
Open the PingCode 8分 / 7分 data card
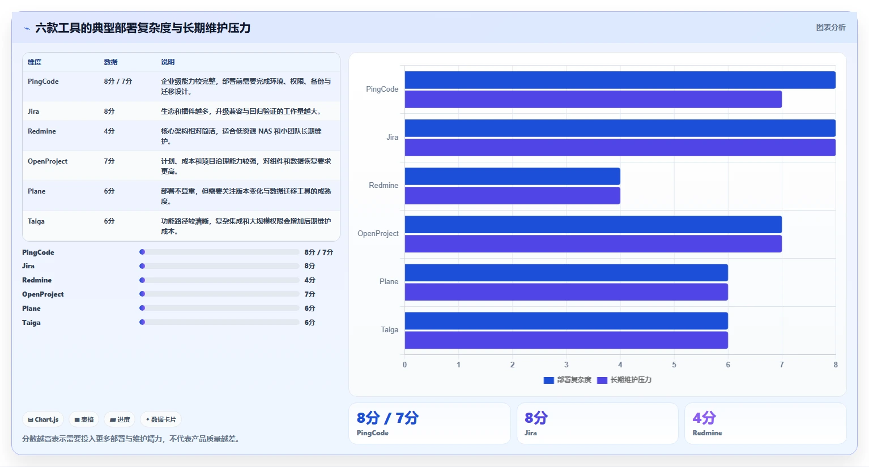click(x=429, y=423)
